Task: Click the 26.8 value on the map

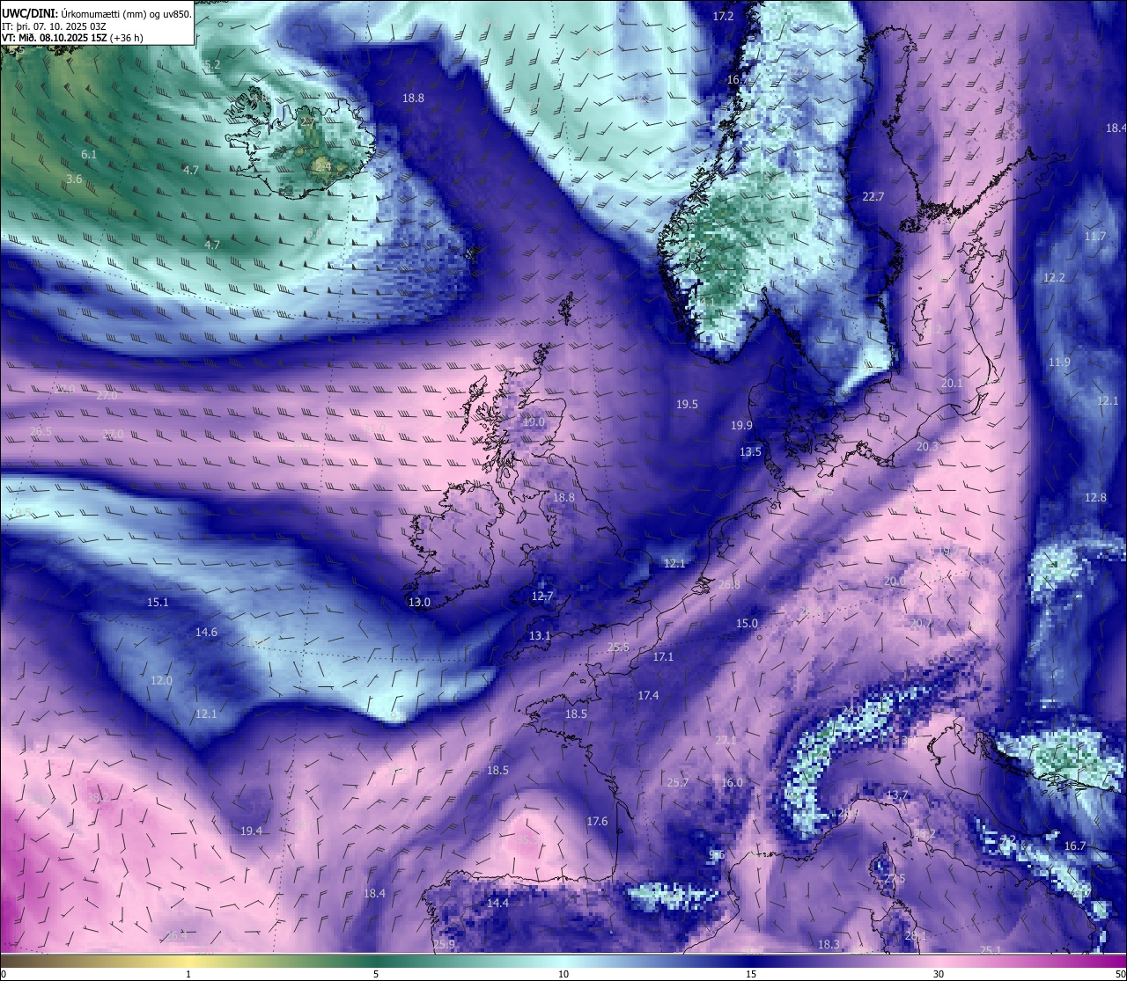Action: 729,585
